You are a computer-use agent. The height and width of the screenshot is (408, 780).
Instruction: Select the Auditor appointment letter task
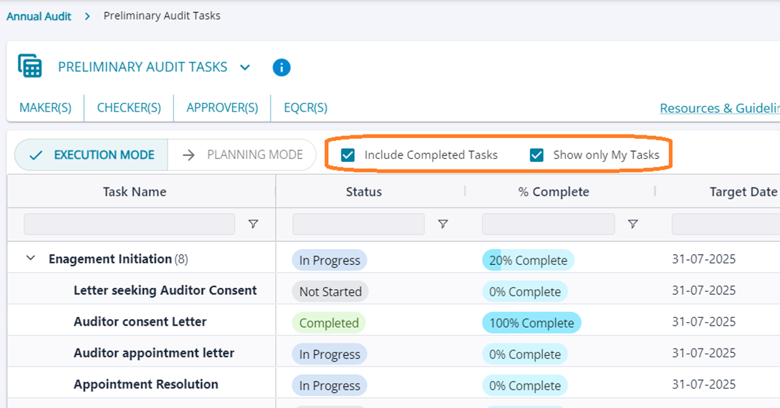pos(154,353)
